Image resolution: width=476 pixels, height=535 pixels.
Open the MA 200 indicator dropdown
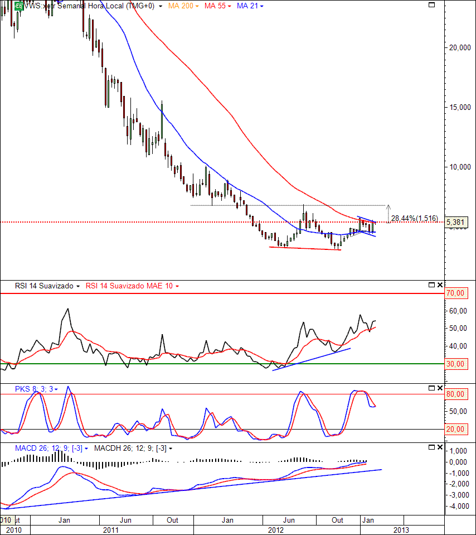point(197,6)
